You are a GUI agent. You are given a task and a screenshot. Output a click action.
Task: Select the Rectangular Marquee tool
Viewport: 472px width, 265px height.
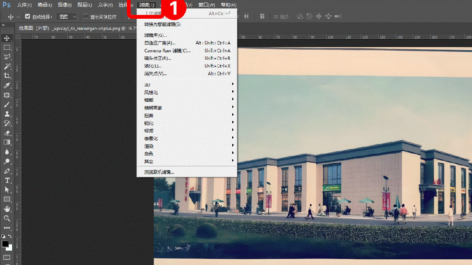pyautogui.click(x=7, y=48)
